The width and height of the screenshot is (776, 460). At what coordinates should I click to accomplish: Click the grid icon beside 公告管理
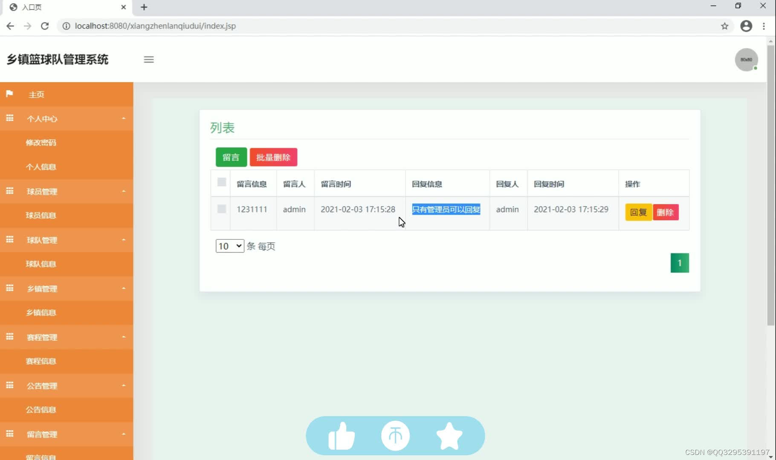coord(9,385)
